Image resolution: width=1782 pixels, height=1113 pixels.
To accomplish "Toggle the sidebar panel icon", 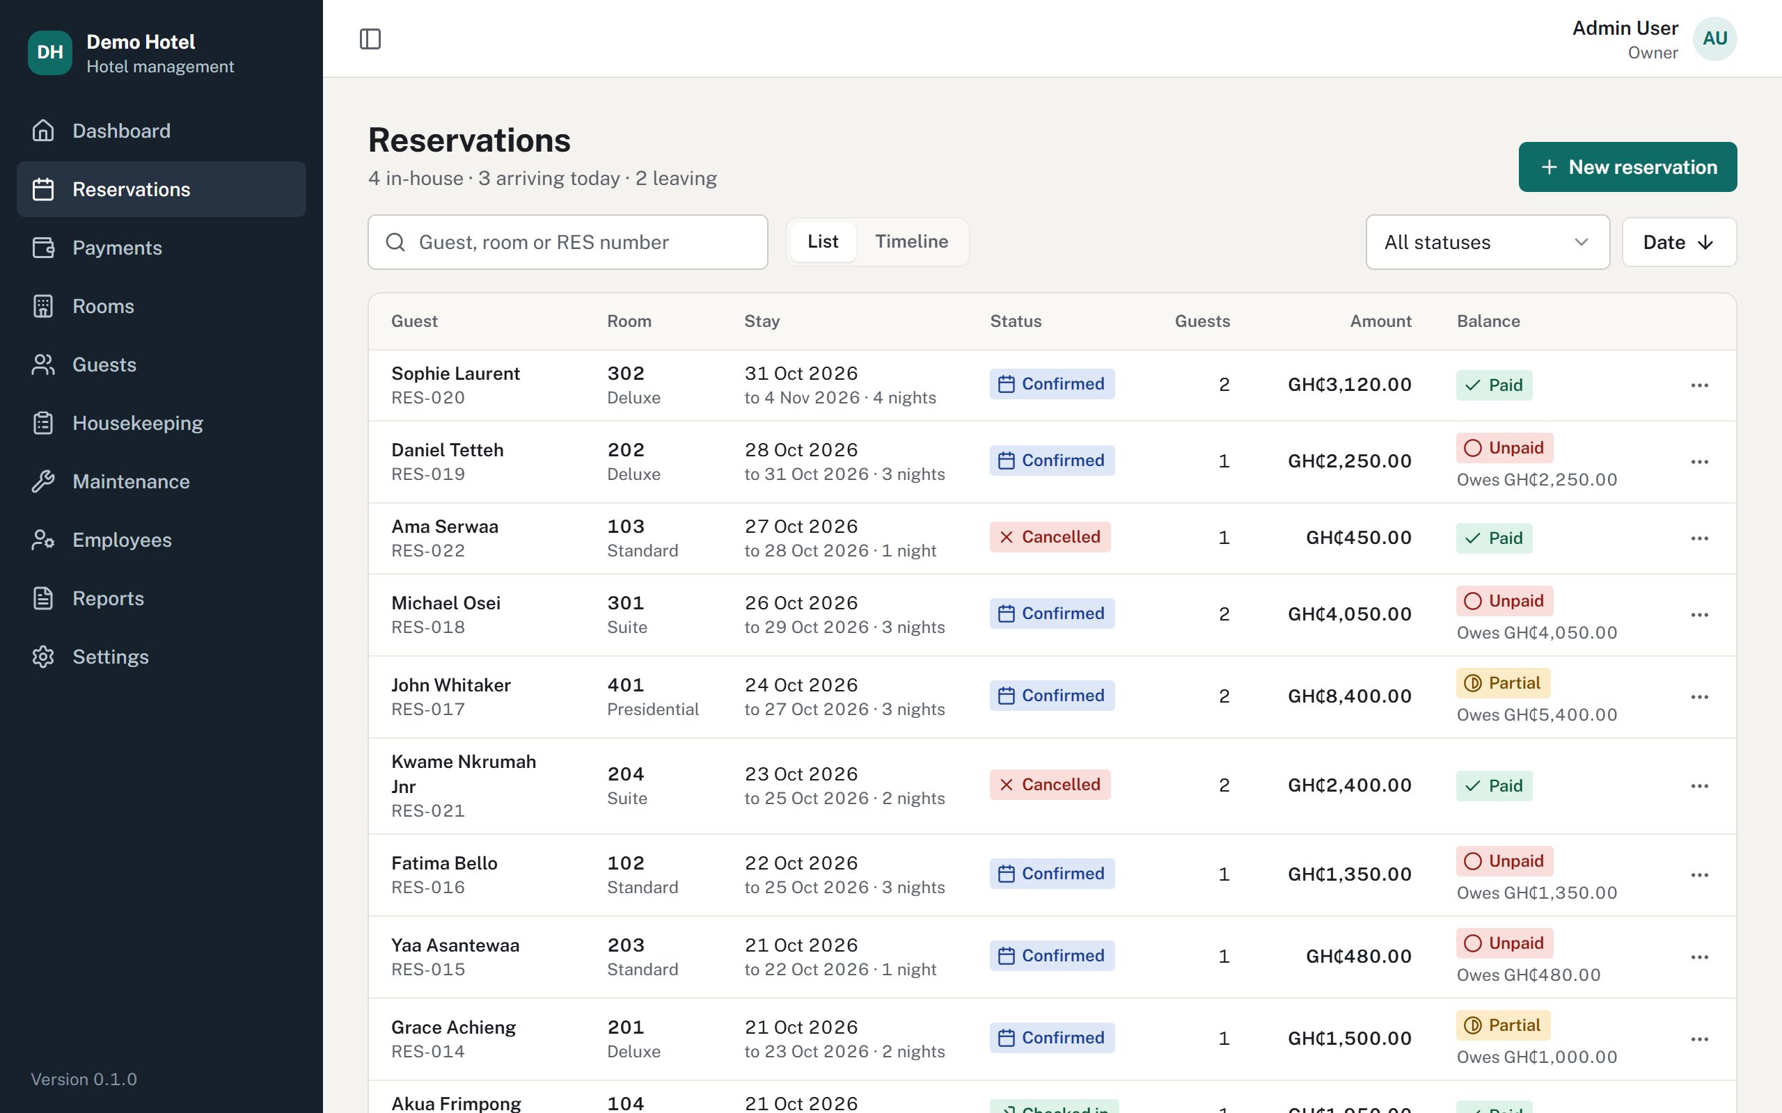I will [370, 39].
